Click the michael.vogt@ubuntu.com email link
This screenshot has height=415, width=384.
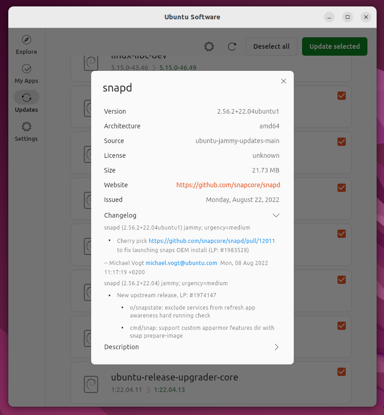click(x=181, y=263)
